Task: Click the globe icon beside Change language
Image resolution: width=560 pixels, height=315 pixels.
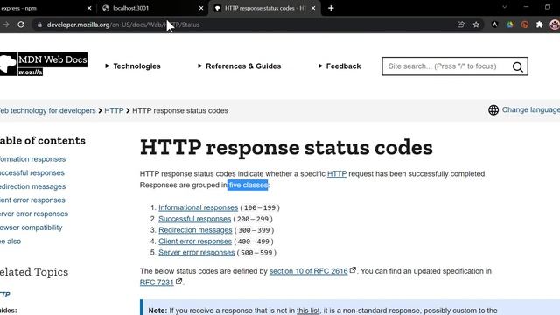Action: click(x=493, y=110)
